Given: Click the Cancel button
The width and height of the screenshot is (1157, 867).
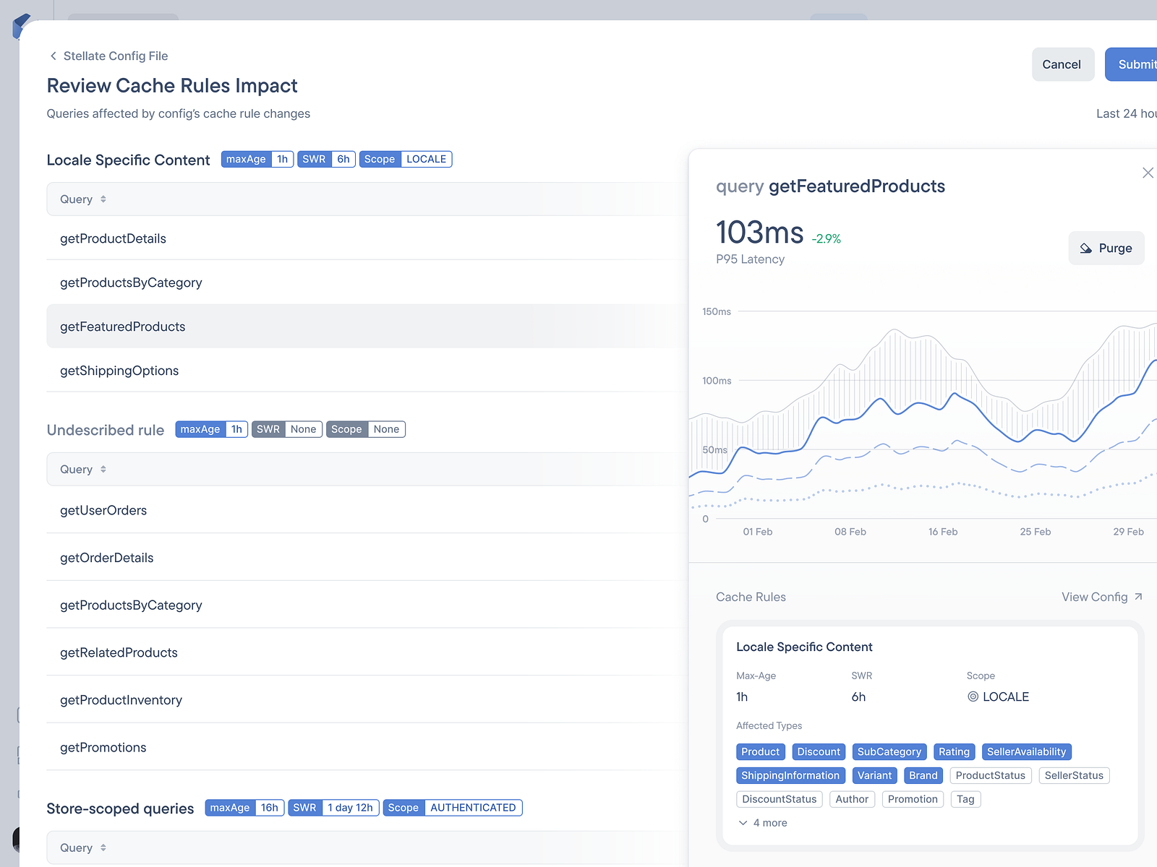Looking at the screenshot, I should [x=1062, y=64].
